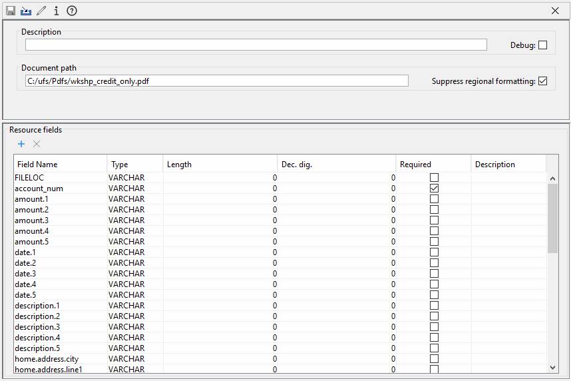This screenshot has height=381, width=571.
Task: Click the vertical scrollbar thumb
Action: (552, 218)
